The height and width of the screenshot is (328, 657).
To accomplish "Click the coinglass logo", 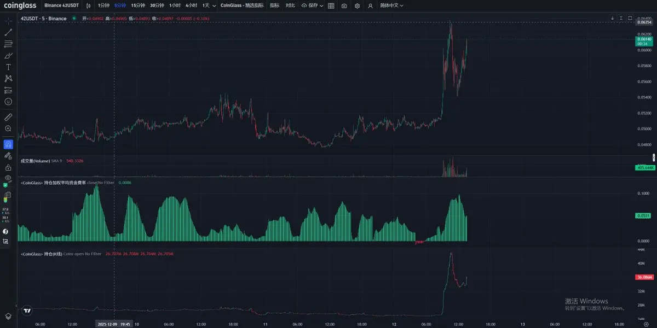I will click(x=20, y=5).
